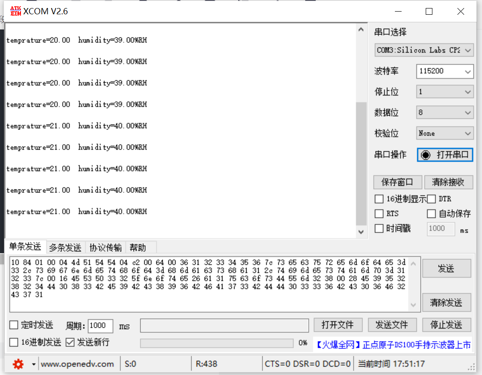Click the www.openedv.com link
The image size is (482, 375).
(x=77, y=364)
